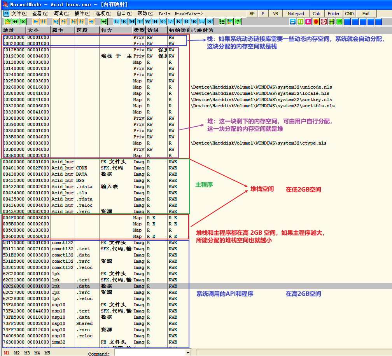Open the 选项(T) menu
Viewport: 392px width, 356px height.
pos(103,14)
